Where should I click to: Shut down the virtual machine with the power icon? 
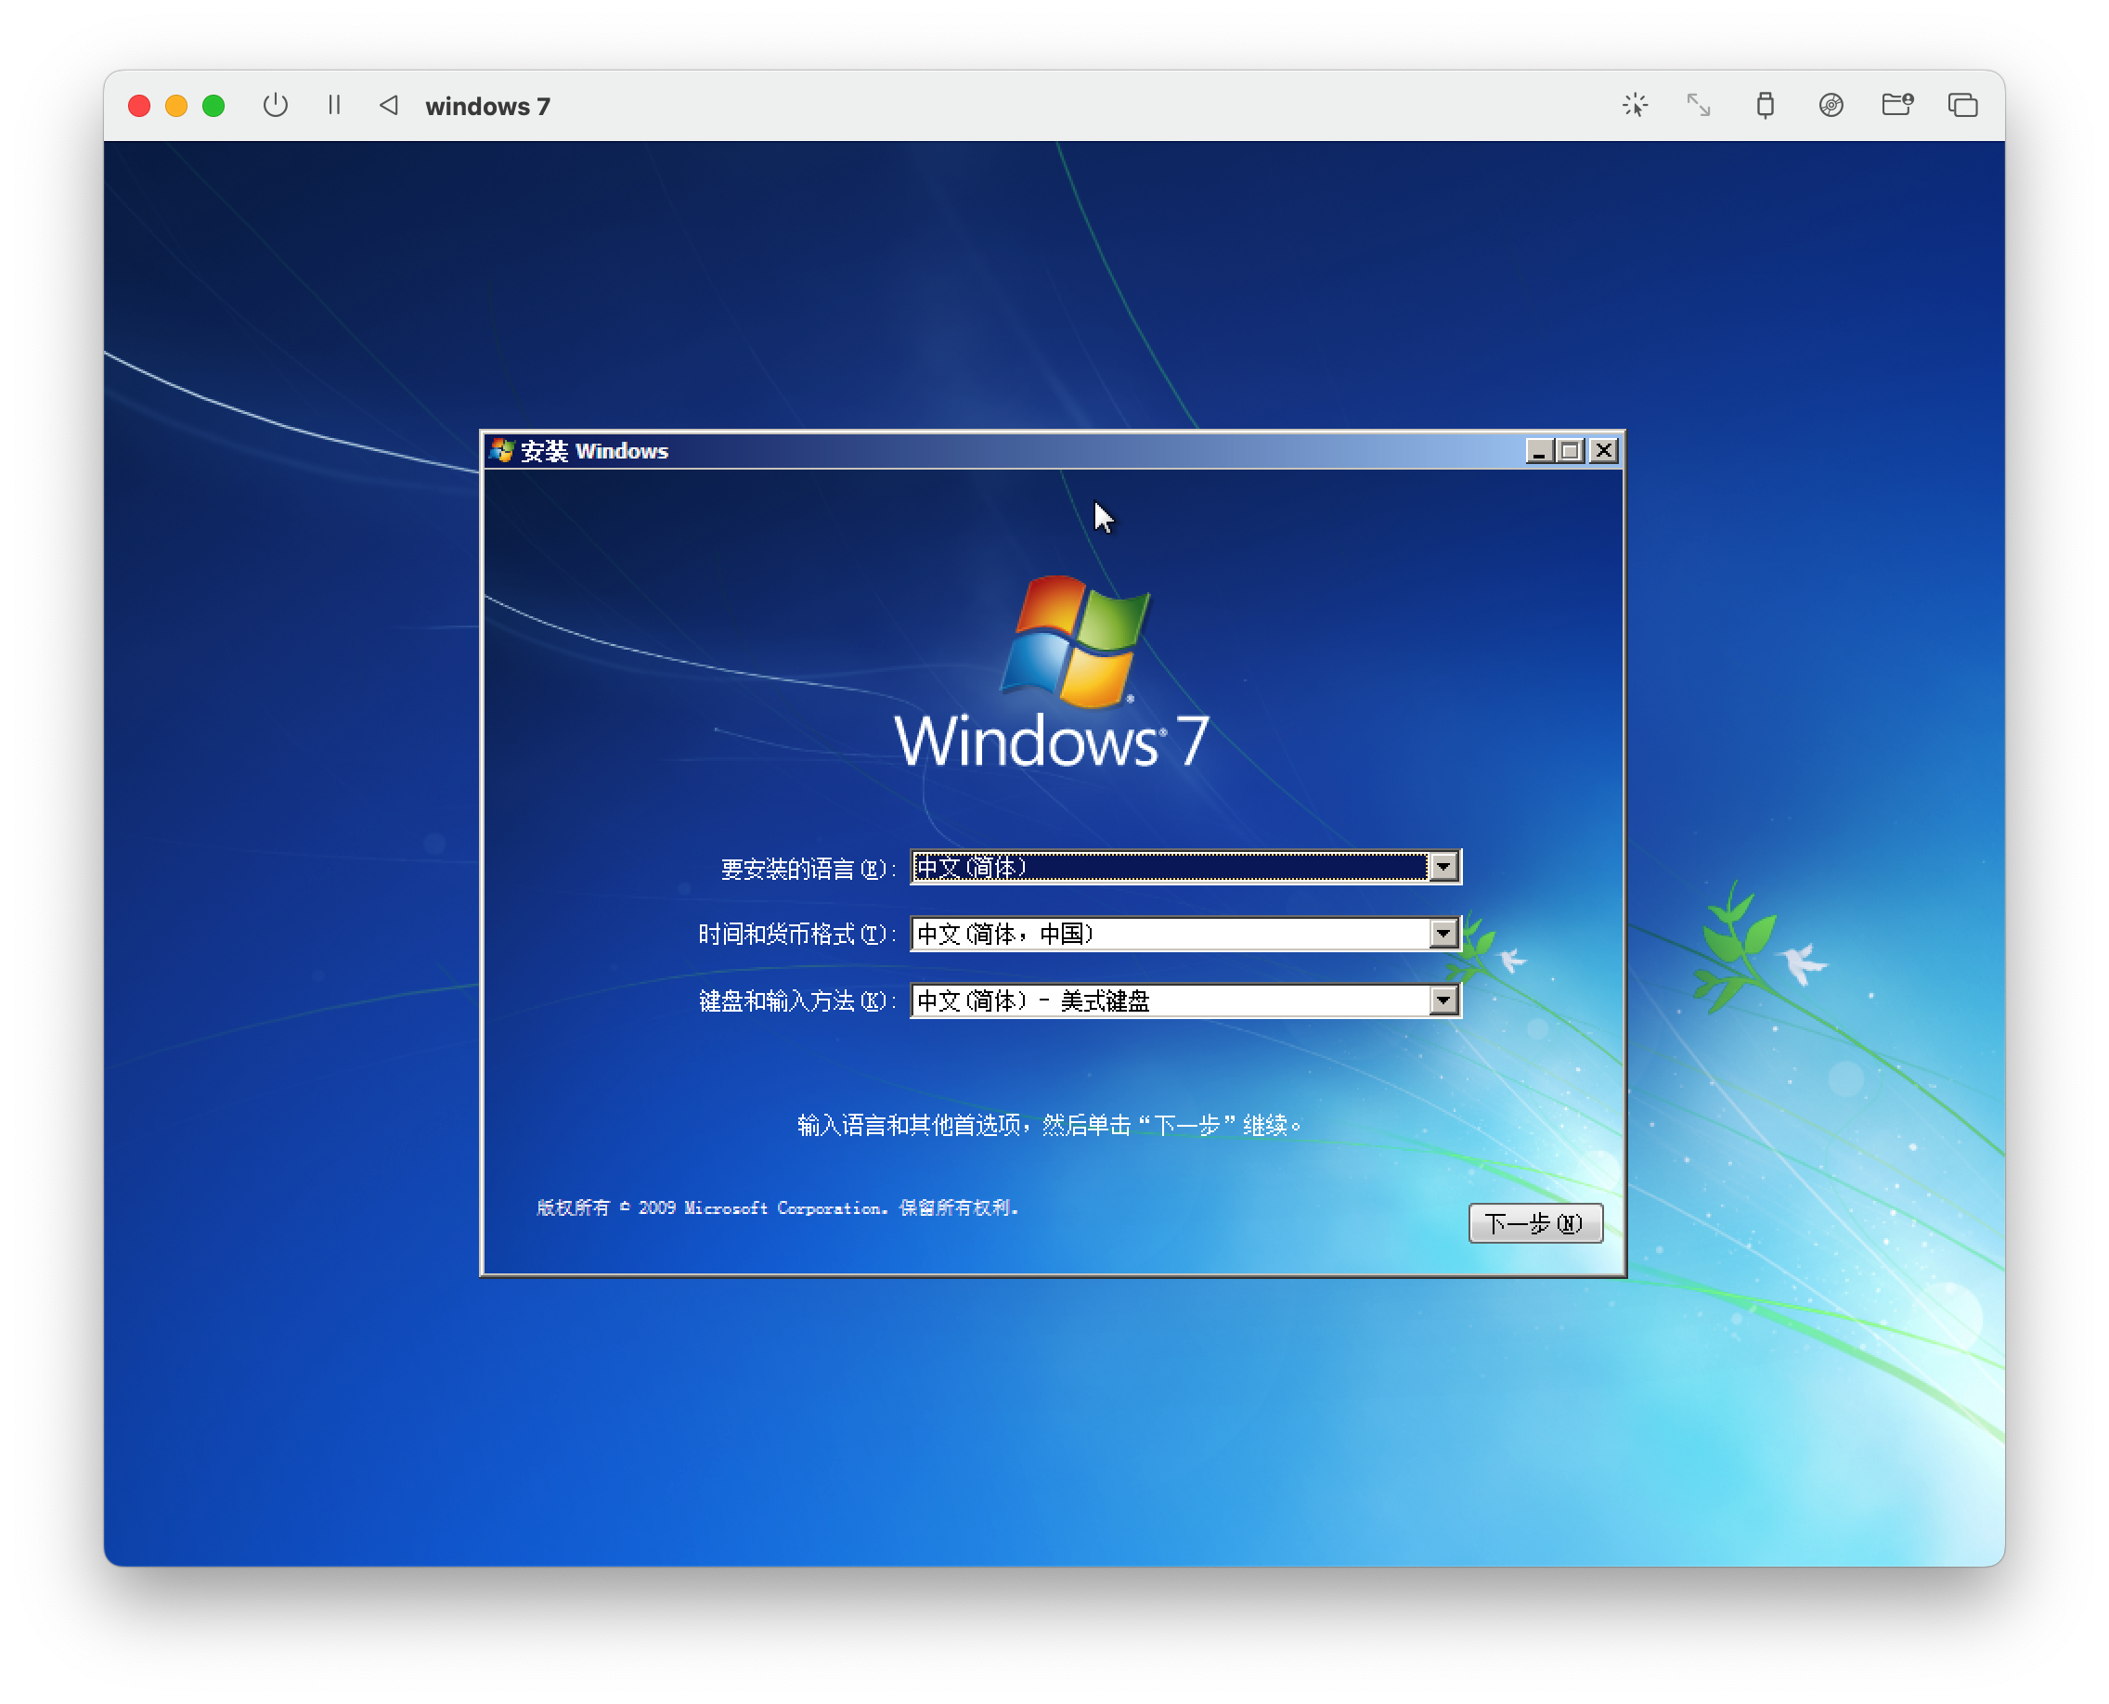coord(275,105)
